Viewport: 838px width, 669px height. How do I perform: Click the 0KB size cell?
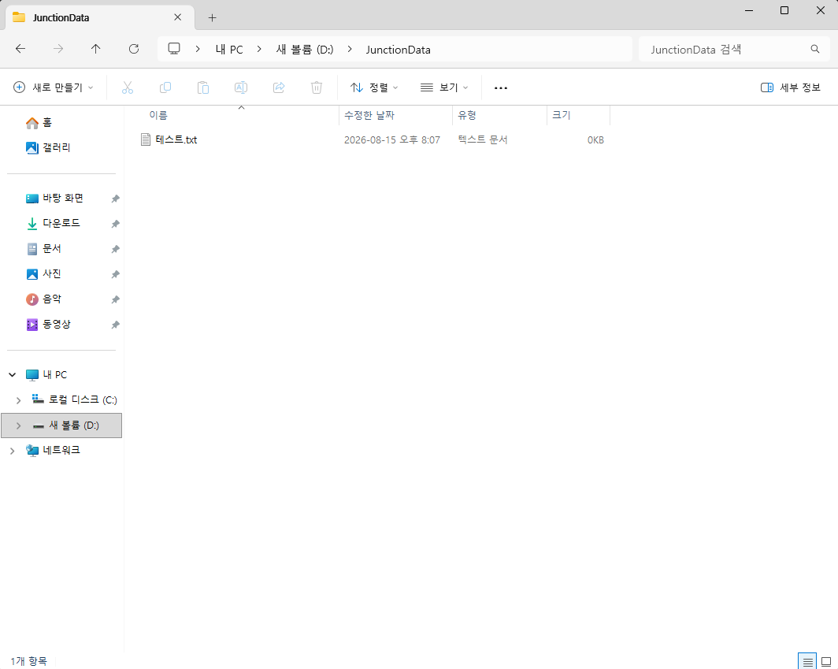pyautogui.click(x=595, y=140)
